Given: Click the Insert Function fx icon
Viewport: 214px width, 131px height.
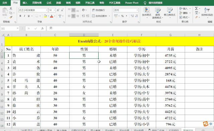Looking at the screenshot, I should (42, 28).
